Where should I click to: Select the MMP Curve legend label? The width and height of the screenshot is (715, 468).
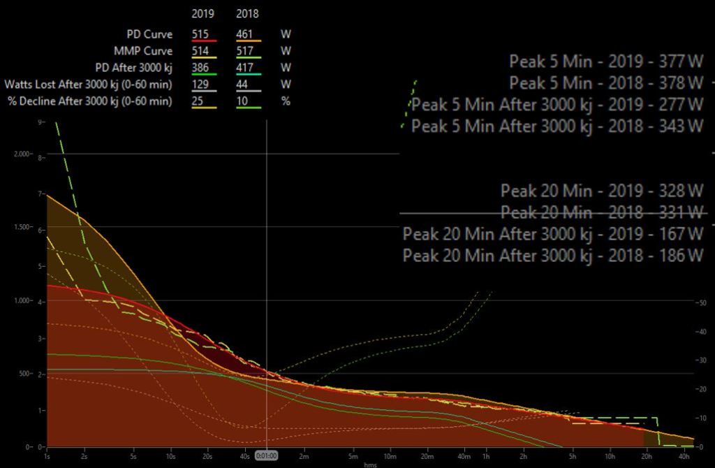coord(143,50)
